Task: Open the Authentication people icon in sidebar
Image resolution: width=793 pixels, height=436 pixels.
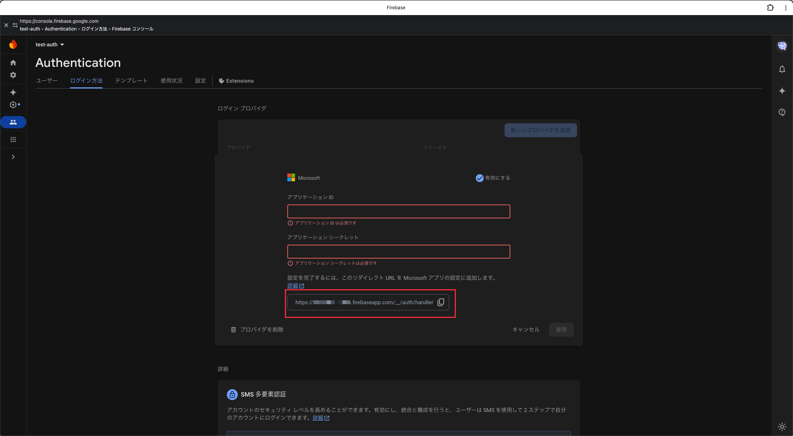Action: (13, 122)
